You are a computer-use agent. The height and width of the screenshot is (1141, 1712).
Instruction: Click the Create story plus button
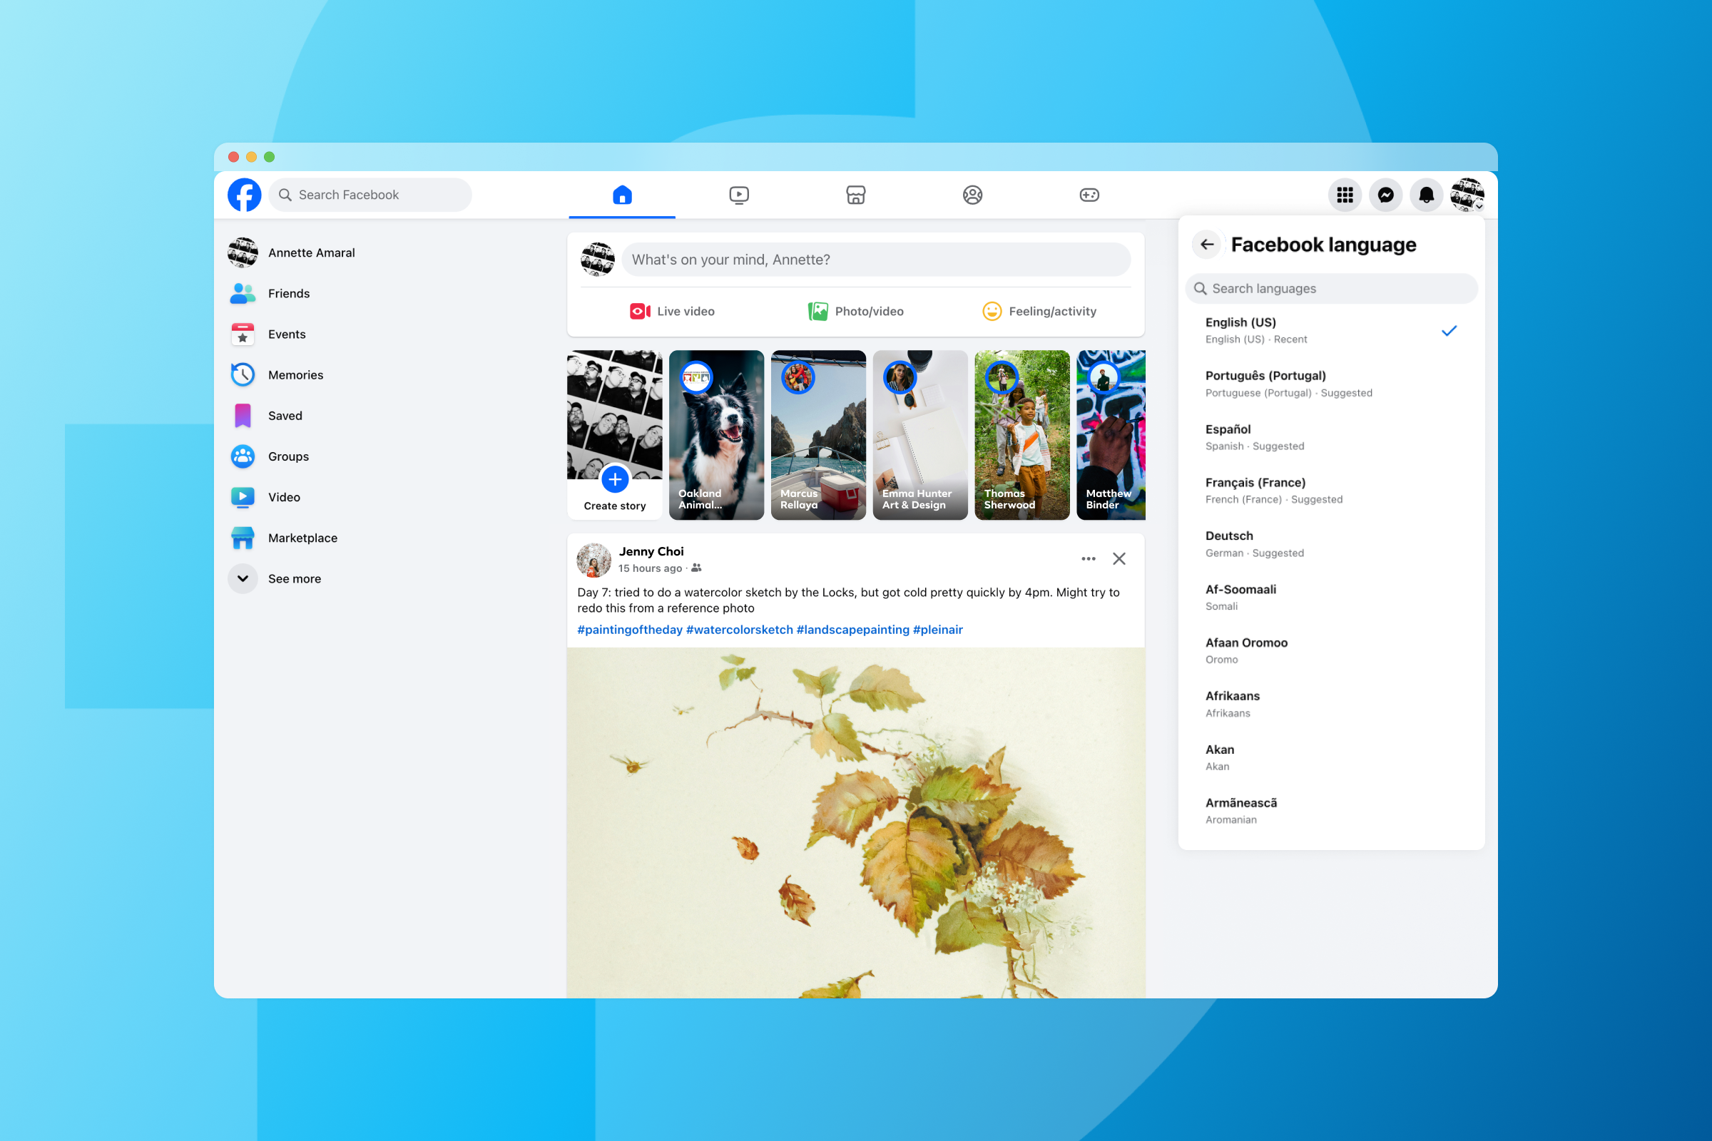click(x=615, y=479)
